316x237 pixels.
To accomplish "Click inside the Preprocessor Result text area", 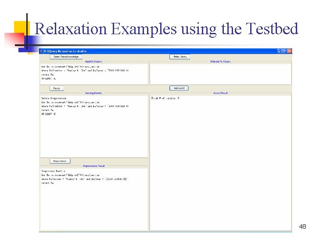I will 94,199.
